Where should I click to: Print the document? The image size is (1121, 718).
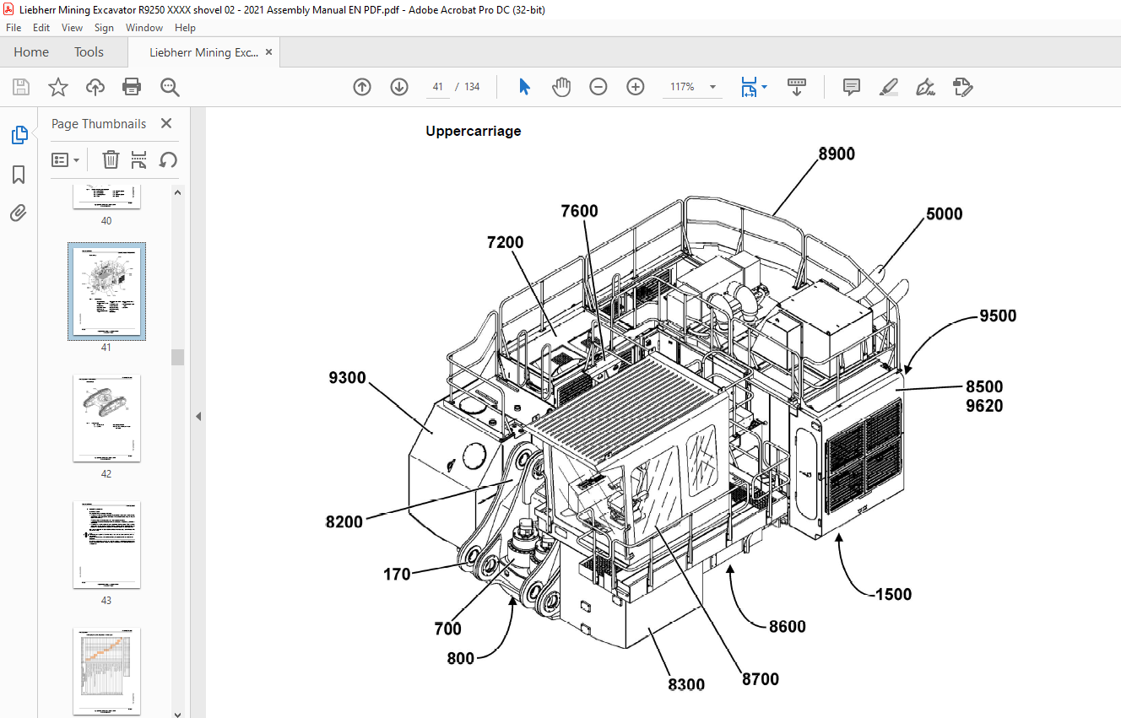[132, 87]
